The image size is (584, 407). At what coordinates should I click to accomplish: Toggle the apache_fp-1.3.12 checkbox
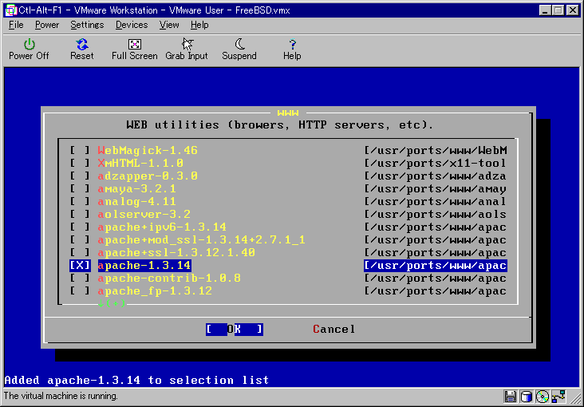80,290
